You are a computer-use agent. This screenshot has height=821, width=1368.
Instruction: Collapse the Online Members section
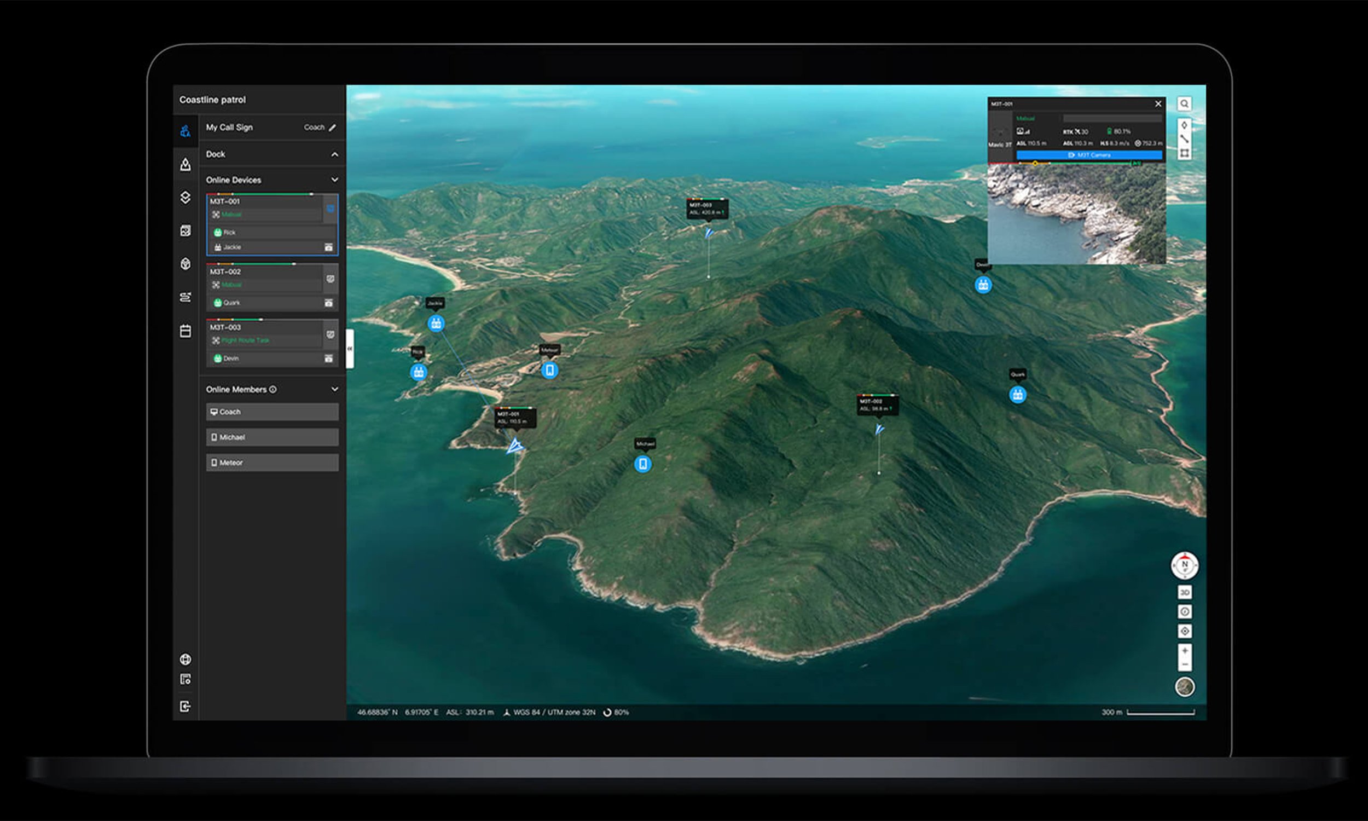(334, 390)
